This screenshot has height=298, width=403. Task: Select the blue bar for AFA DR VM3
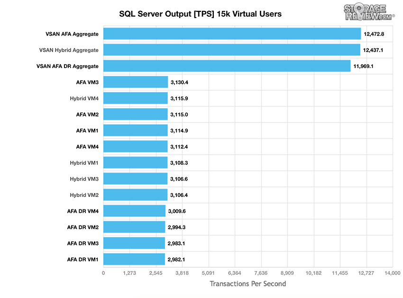pyautogui.click(x=134, y=243)
